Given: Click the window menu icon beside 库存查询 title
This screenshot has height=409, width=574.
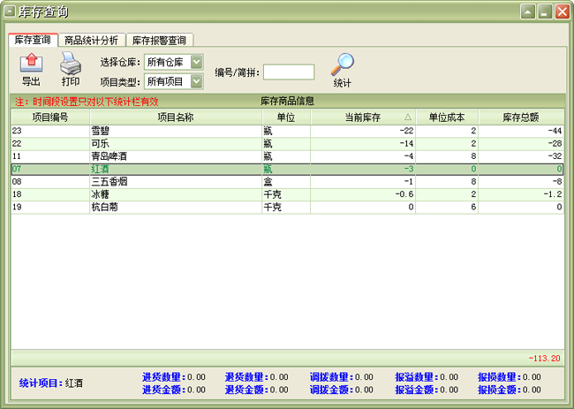Looking at the screenshot, I should (10, 11).
